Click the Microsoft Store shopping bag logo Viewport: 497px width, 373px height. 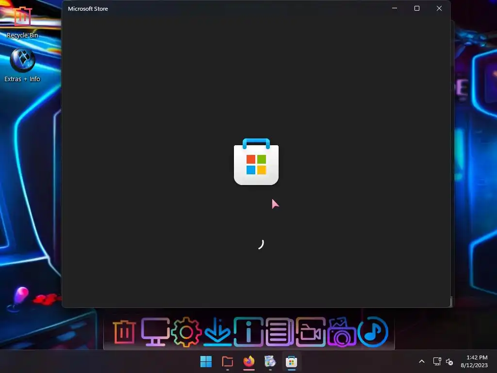[256, 162]
